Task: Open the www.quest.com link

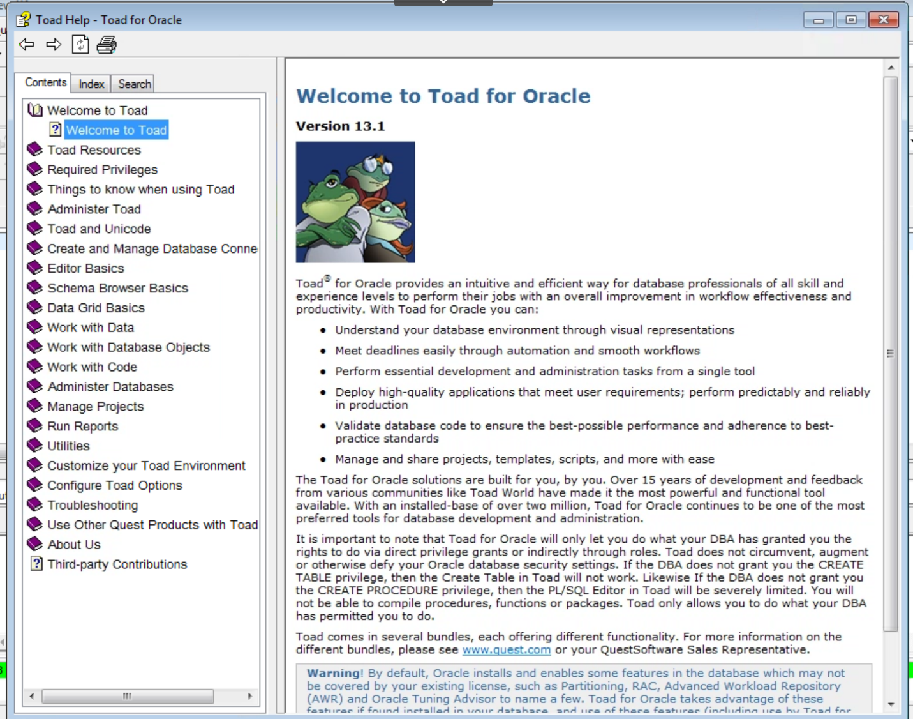Action: point(506,649)
